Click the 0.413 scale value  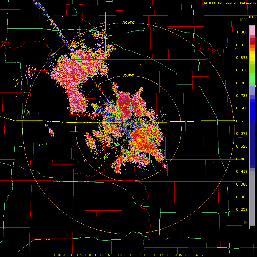point(242,172)
